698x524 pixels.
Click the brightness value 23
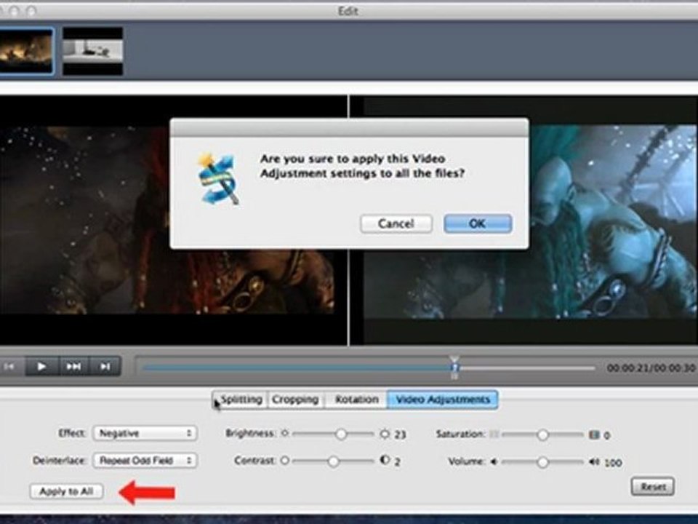[400, 434]
